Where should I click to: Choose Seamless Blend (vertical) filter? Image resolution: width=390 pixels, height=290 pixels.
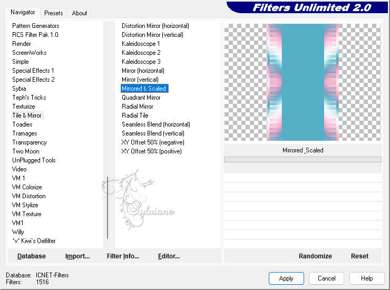[153, 133]
